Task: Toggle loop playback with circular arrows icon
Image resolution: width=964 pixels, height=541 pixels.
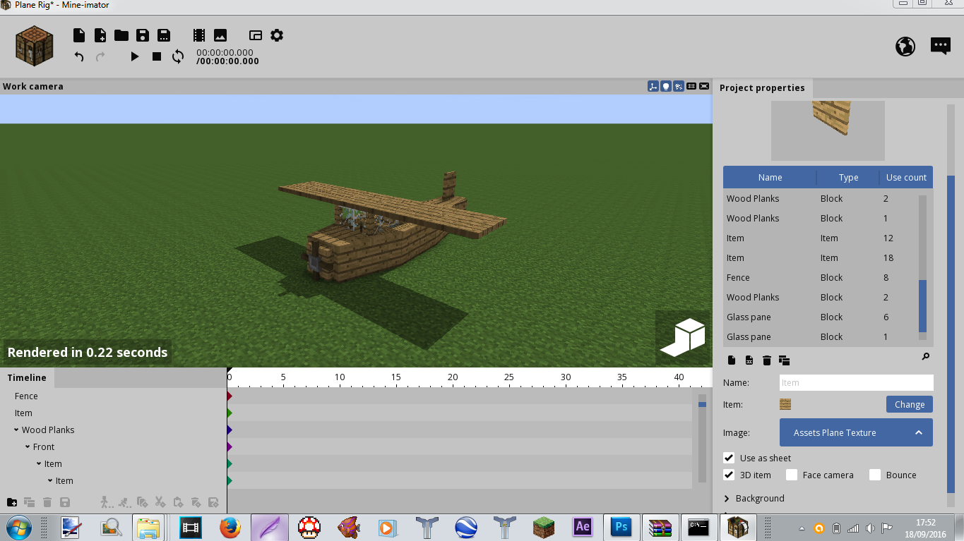Action: pos(178,56)
